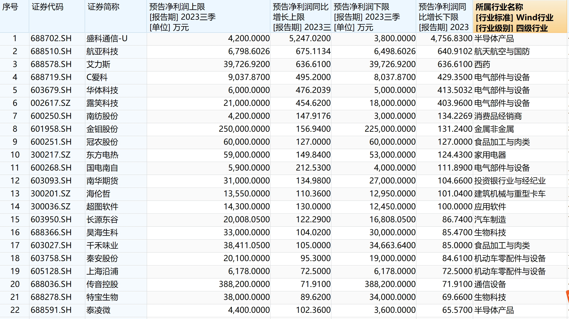Select row number 14
569x319 pixels.
point(15,207)
